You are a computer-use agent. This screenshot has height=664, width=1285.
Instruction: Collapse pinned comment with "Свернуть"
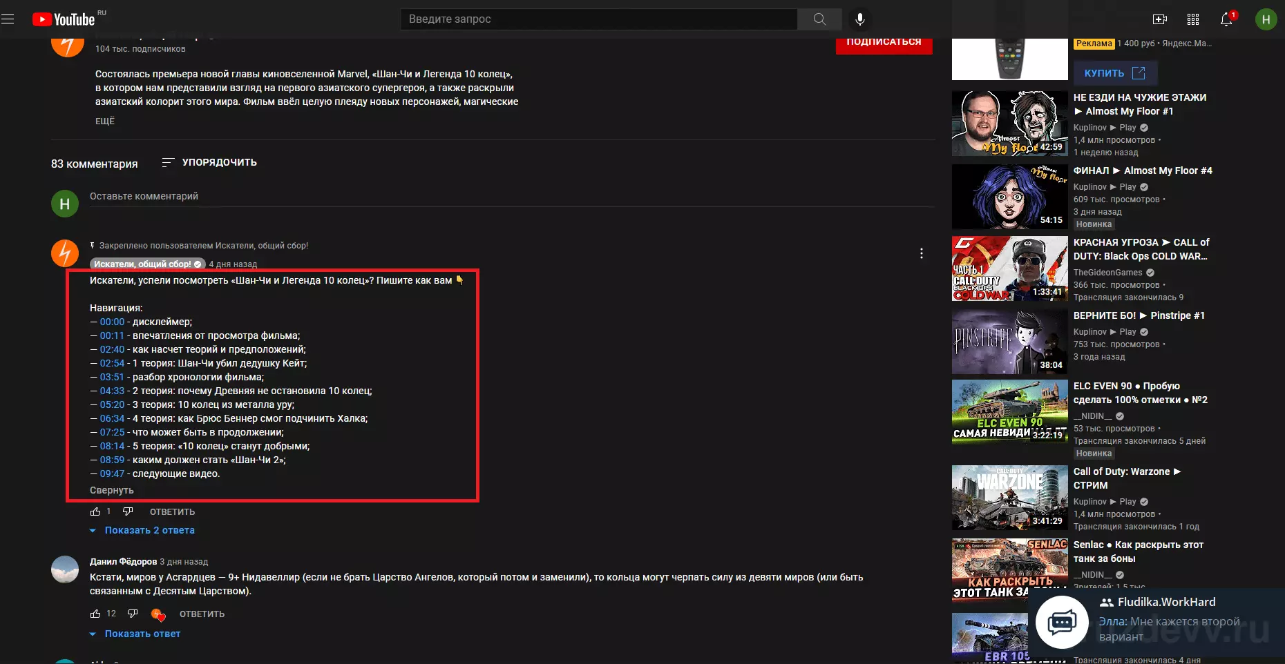click(x=112, y=490)
